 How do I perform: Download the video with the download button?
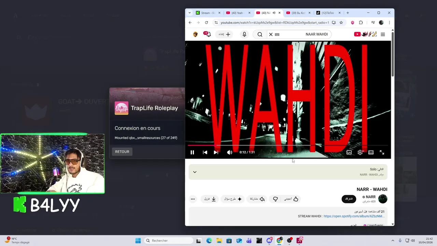(x=210, y=199)
